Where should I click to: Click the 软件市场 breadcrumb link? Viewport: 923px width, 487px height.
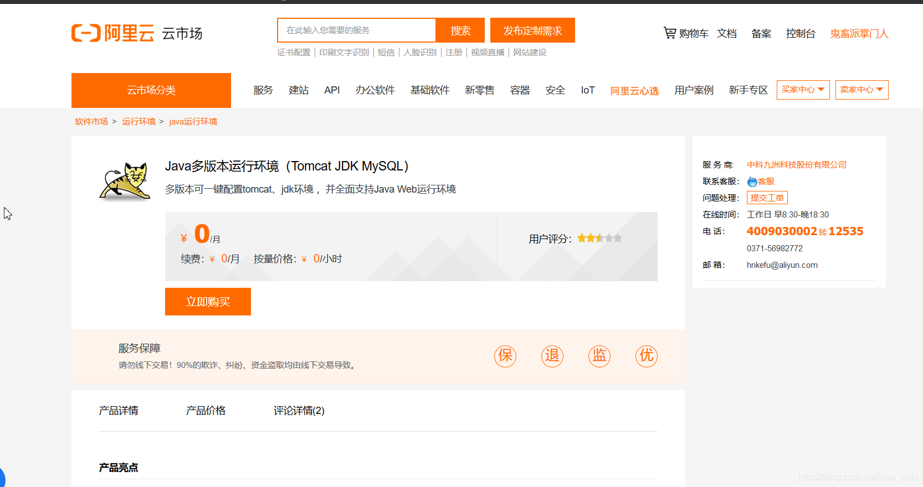pos(91,122)
